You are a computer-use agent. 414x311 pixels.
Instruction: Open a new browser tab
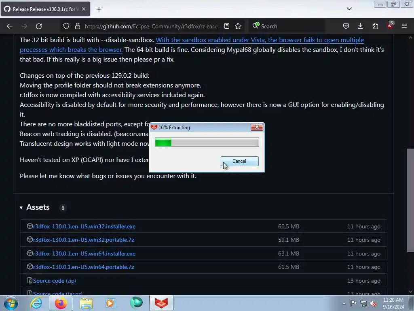click(99, 9)
